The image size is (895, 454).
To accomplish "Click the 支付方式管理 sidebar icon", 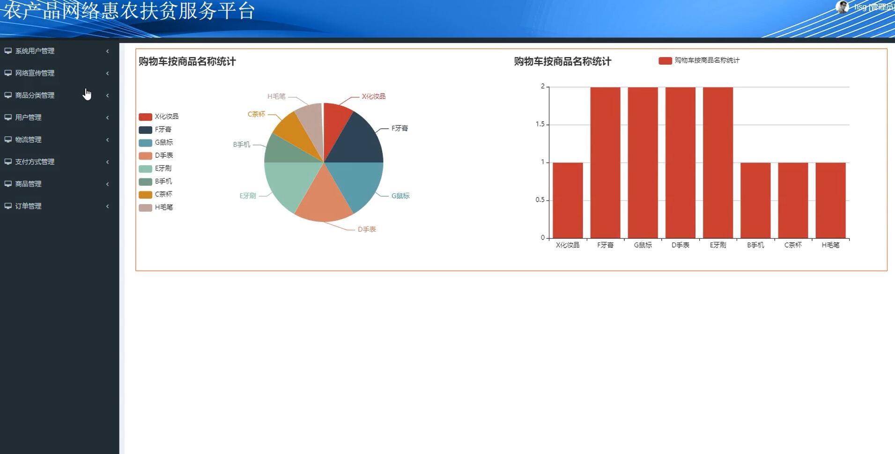I will tap(7, 161).
